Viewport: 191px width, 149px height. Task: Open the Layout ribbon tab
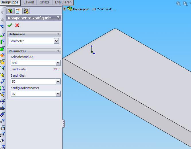point(29,2)
